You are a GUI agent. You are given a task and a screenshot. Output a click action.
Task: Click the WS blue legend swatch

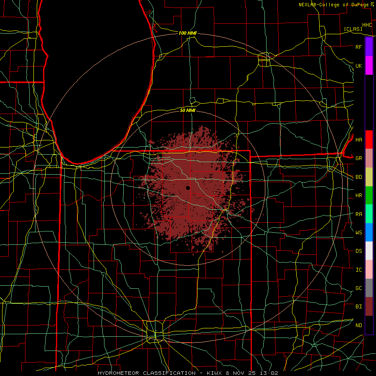[369, 232]
